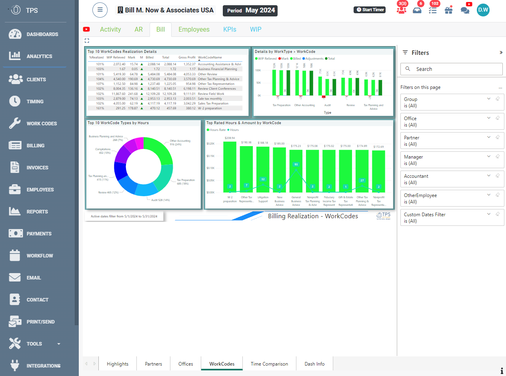Open the chat bubbles icon

coord(465,10)
